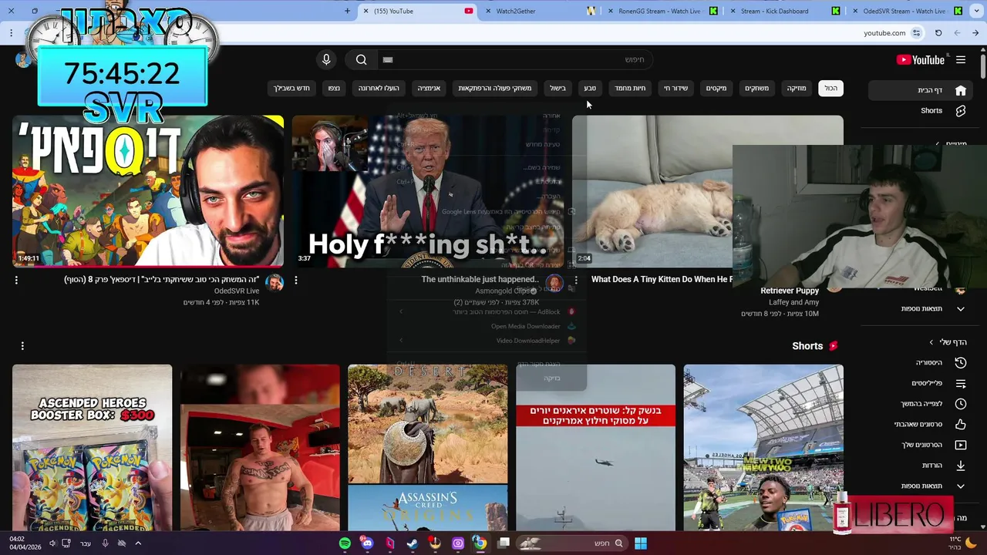987x555 pixels.
Task: Select the חיות מחמד filter chip
Action: coord(630,89)
